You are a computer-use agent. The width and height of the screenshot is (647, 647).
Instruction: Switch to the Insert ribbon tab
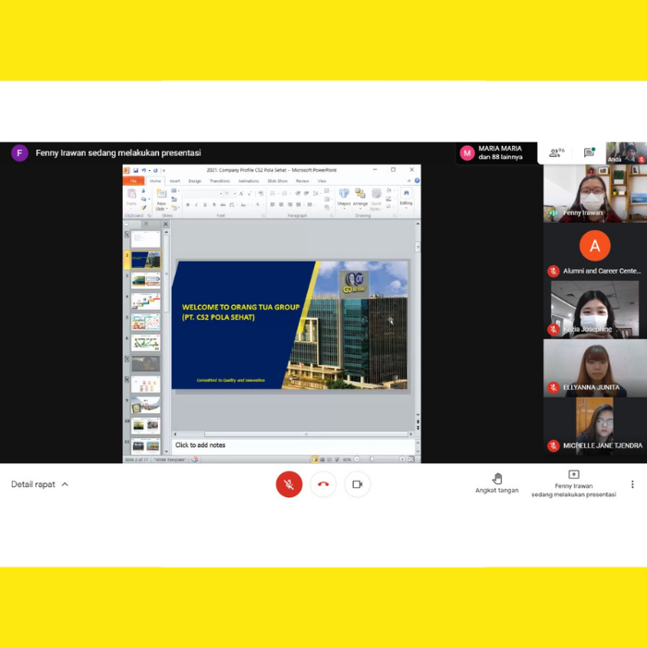(175, 181)
